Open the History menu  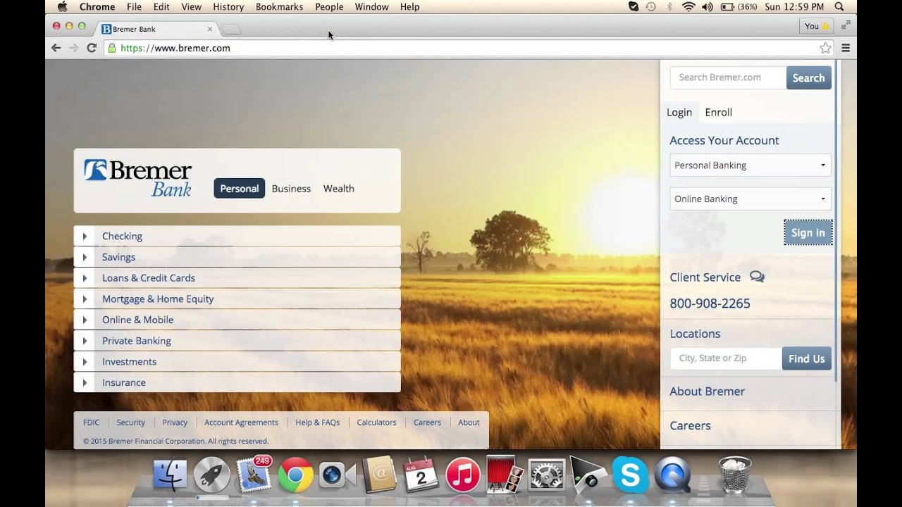pyautogui.click(x=228, y=6)
